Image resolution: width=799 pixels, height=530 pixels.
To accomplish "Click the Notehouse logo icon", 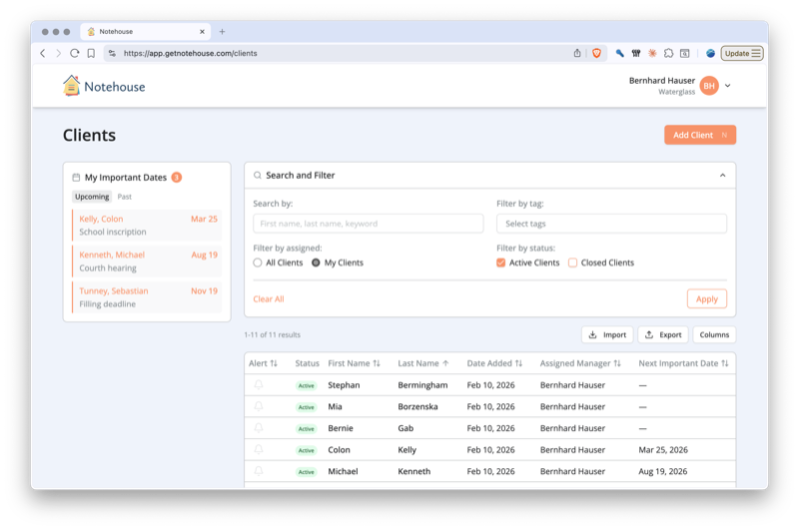I will click(x=71, y=86).
